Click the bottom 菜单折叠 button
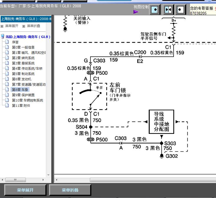 click(70, 190)
